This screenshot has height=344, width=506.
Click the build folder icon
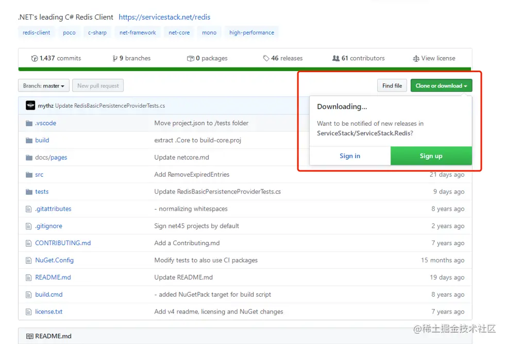pyautogui.click(x=29, y=140)
